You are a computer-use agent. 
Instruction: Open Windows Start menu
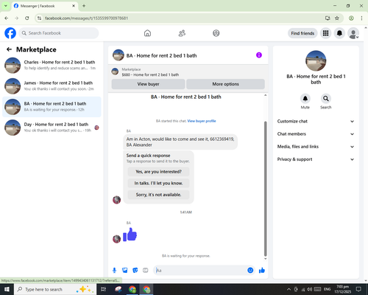[7, 289]
